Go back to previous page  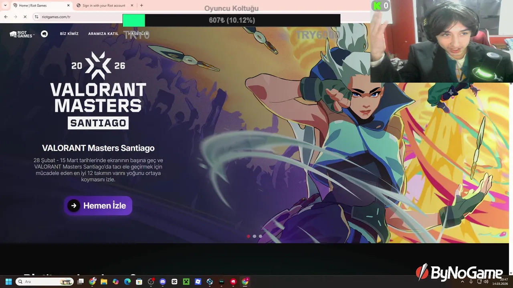tap(6, 17)
